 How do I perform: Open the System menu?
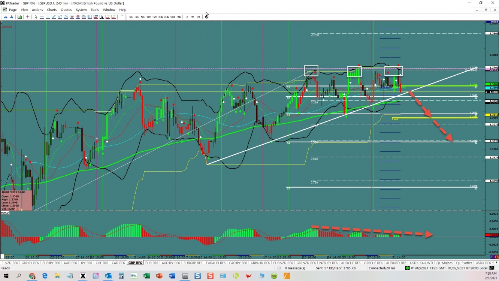pyautogui.click(x=81, y=10)
